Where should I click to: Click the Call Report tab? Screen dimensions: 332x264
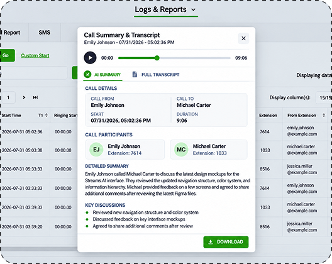10,33
